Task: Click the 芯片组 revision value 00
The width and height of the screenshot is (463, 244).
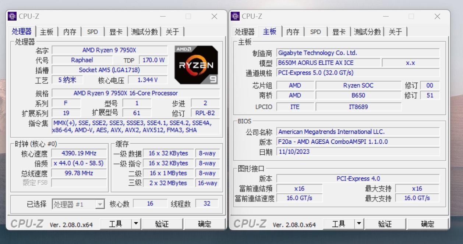Action: click(x=430, y=85)
